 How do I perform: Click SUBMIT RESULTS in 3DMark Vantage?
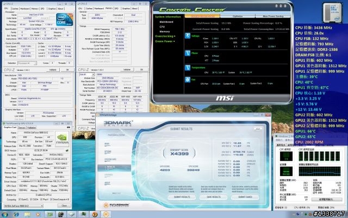(x=182, y=197)
